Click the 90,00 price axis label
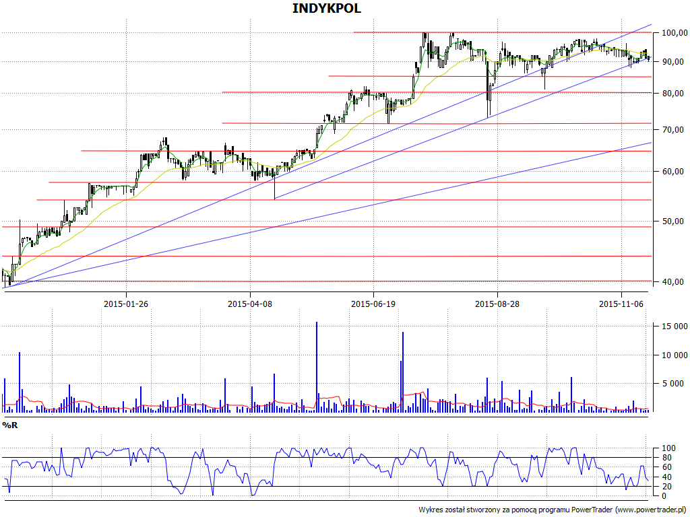This screenshot has height=517, width=690. [673, 62]
